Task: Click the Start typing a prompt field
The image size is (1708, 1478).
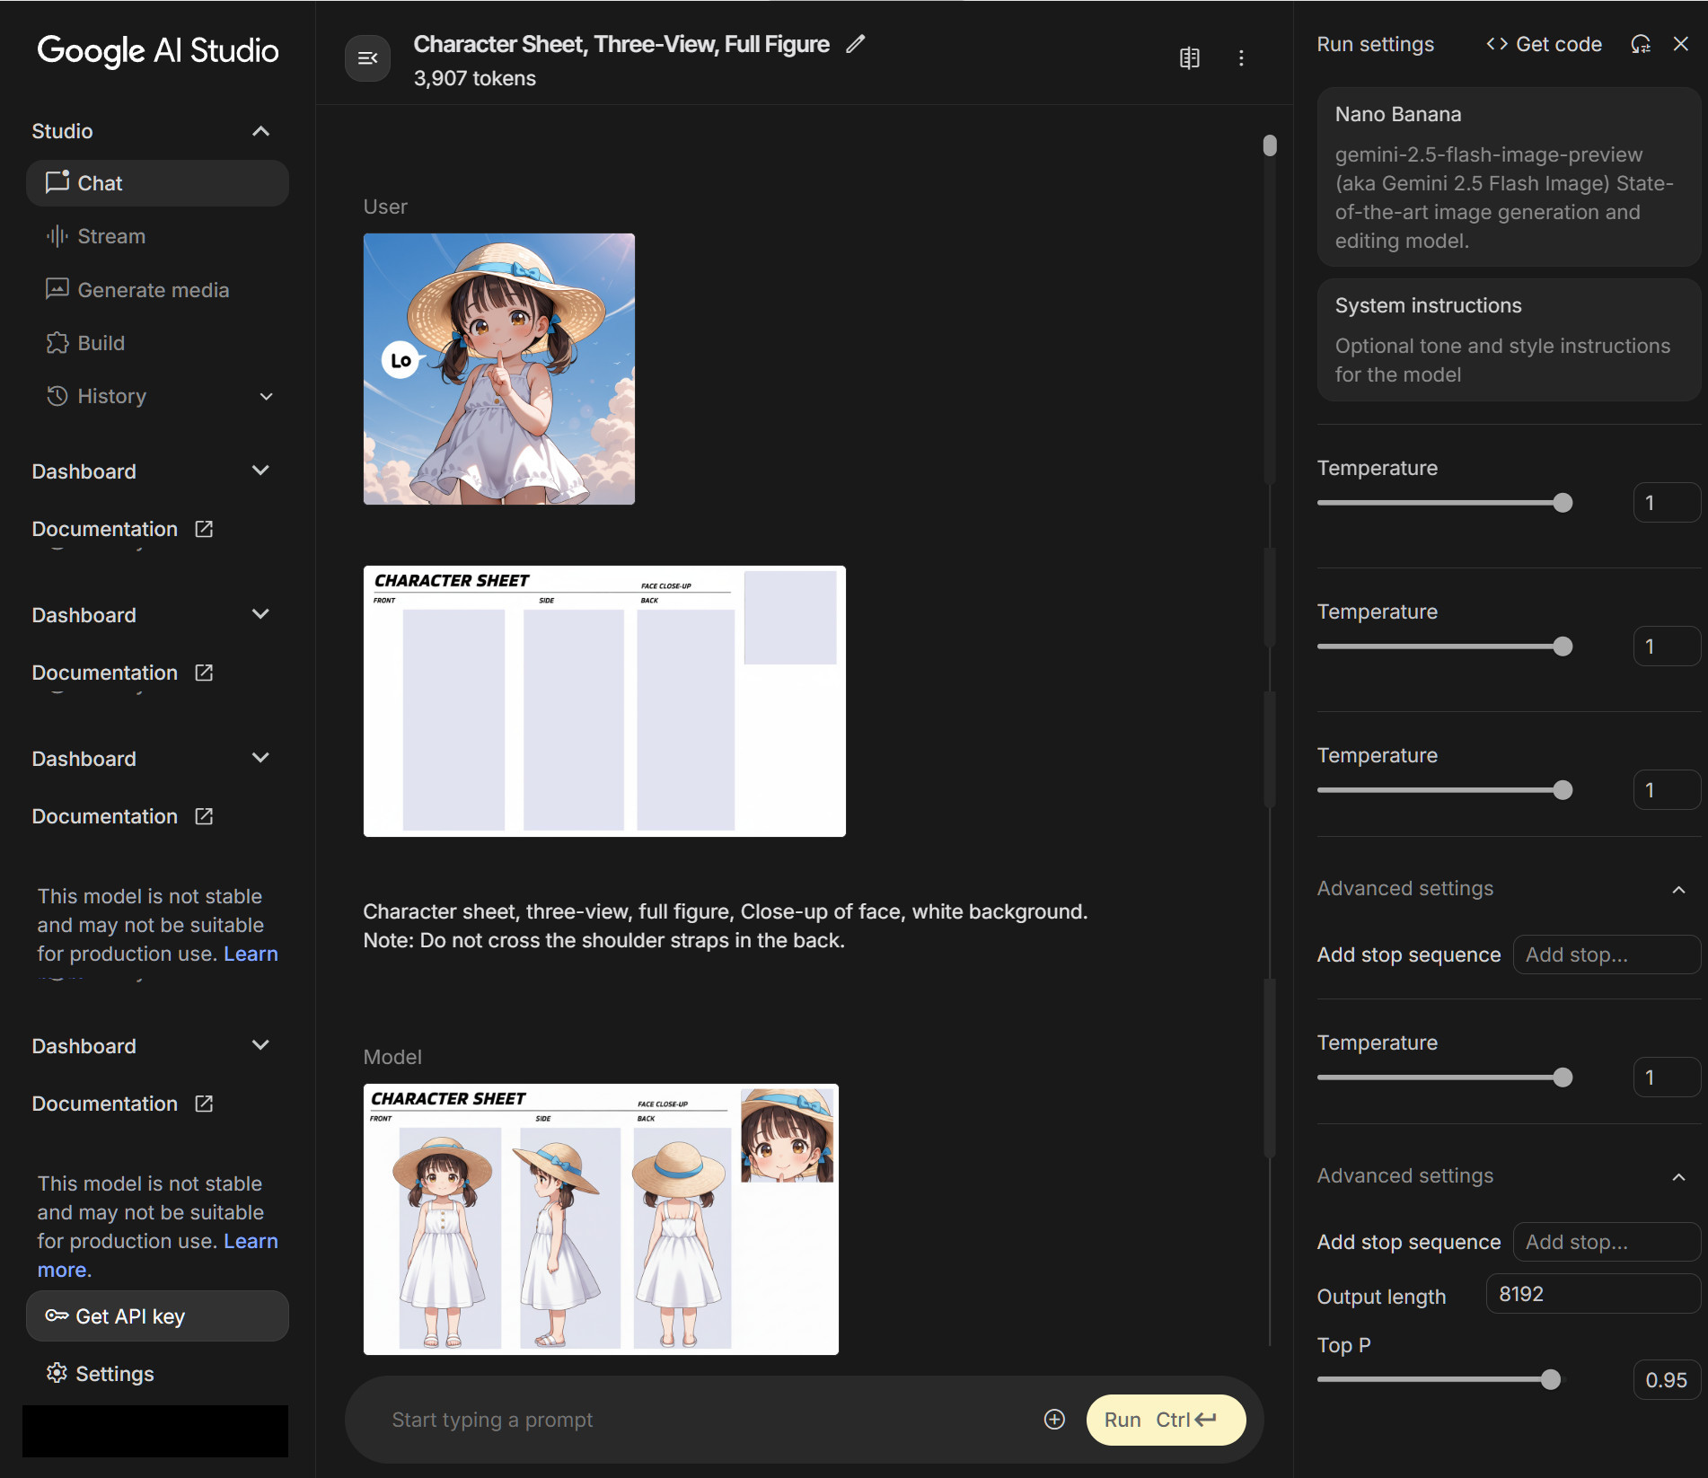Action: pyautogui.click(x=700, y=1419)
